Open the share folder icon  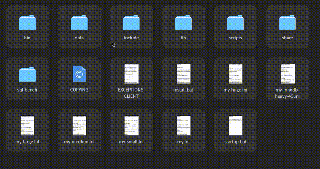click(x=287, y=23)
